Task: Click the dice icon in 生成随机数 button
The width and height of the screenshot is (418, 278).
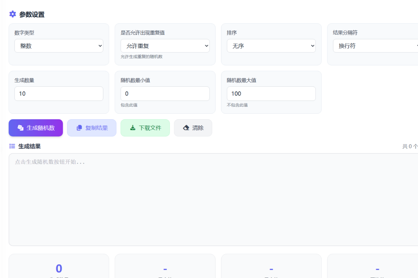Action: pyautogui.click(x=20, y=128)
